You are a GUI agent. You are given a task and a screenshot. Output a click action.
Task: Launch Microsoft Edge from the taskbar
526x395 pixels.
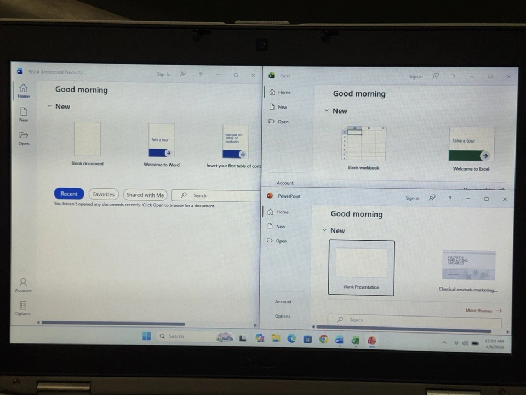pyautogui.click(x=291, y=338)
